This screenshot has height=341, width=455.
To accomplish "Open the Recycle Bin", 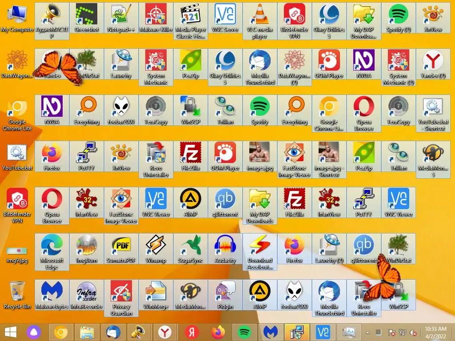I will coord(17,295).
